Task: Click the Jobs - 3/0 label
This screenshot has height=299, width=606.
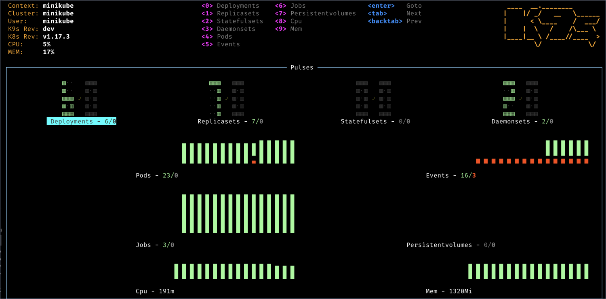Action: click(155, 245)
